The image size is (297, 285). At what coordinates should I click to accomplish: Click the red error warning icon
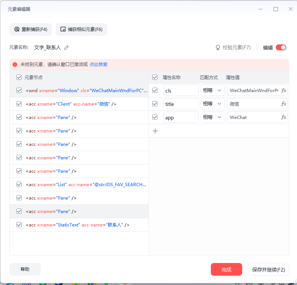[15, 65]
